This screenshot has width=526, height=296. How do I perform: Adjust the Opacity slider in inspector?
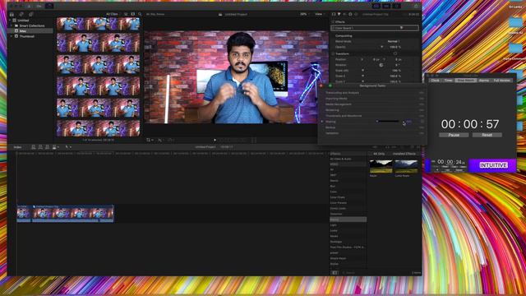[381, 47]
